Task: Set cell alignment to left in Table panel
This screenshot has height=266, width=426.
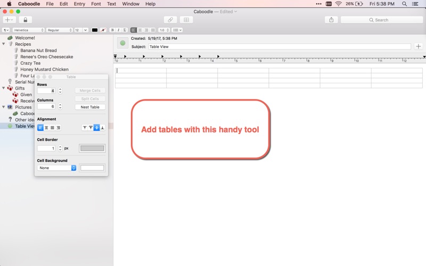Action: [40, 128]
